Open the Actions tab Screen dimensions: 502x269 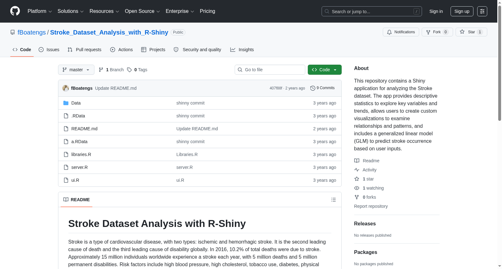[x=121, y=50]
